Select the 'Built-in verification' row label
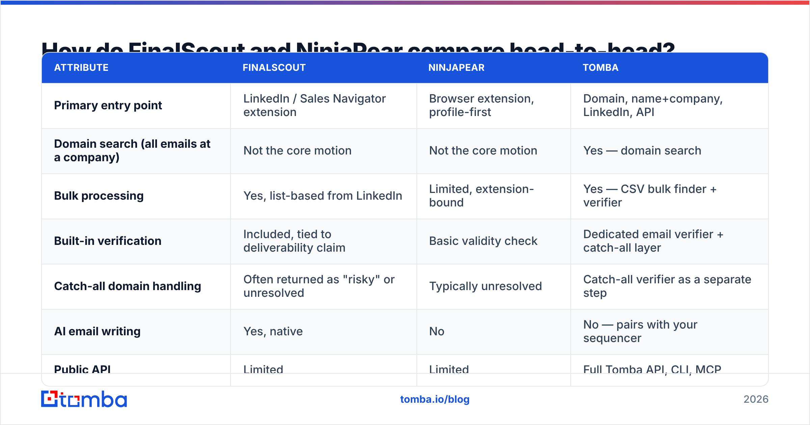Screen dimensions: 810x425 click(x=108, y=241)
